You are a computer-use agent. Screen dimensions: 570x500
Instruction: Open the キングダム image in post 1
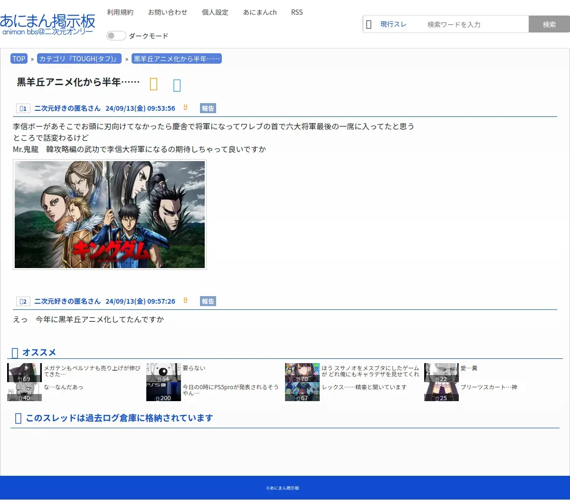pos(110,214)
